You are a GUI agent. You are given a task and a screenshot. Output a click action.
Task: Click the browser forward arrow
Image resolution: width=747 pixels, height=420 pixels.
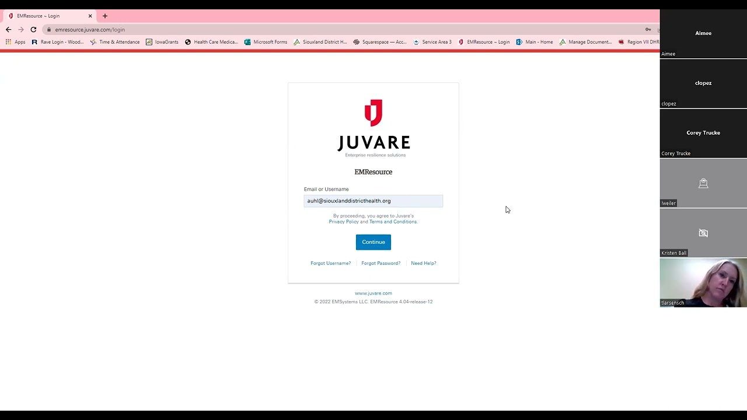tap(21, 29)
